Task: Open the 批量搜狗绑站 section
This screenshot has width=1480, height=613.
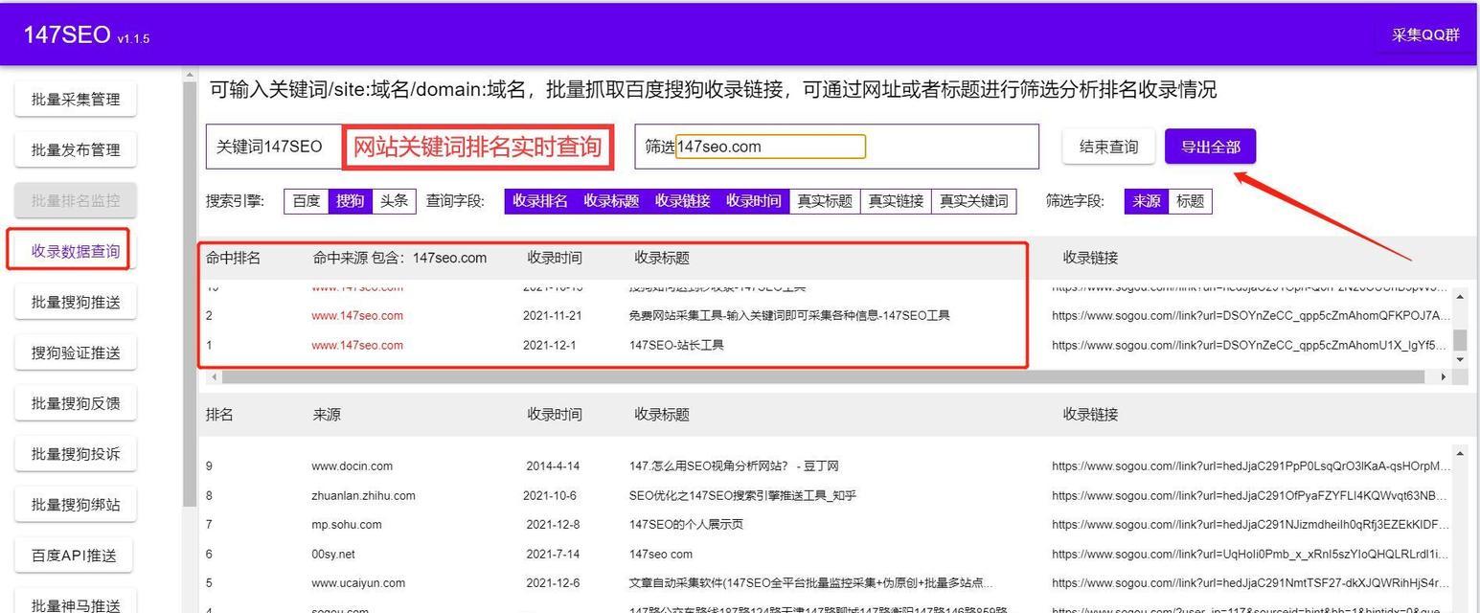Action: point(75,504)
